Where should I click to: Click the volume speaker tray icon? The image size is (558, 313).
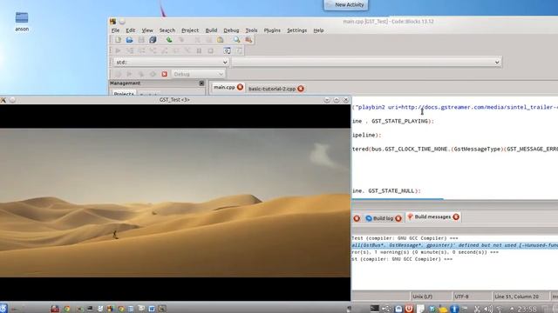488,309
